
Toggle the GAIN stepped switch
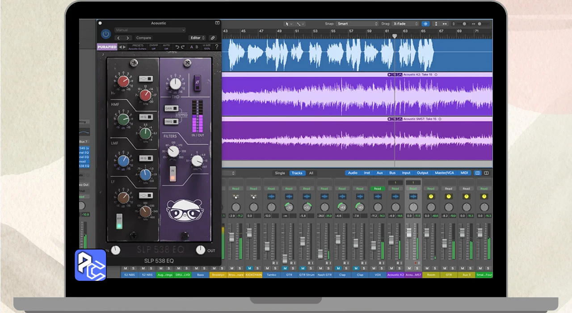tap(172, 108)
